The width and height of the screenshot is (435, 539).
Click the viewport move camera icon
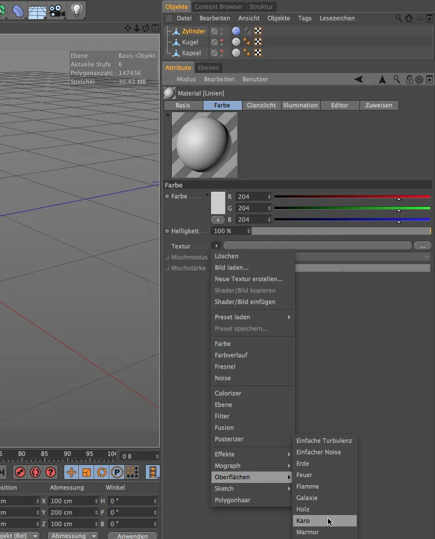[128, 28]
